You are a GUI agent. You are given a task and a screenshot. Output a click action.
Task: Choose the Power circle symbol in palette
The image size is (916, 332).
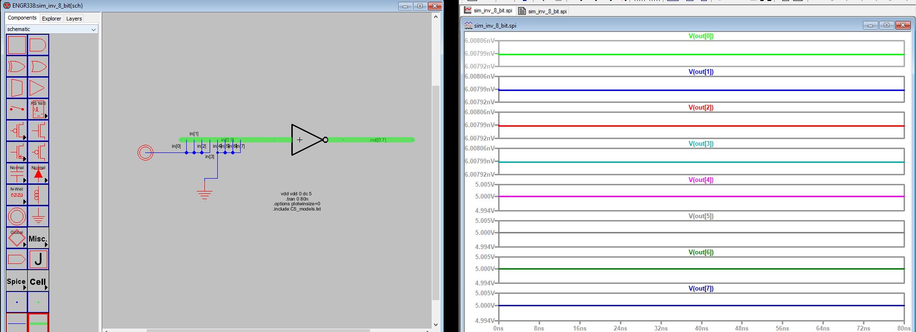17,217
